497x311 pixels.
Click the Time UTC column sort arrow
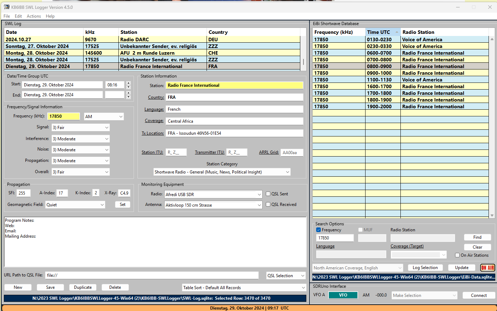pos(397,32)
